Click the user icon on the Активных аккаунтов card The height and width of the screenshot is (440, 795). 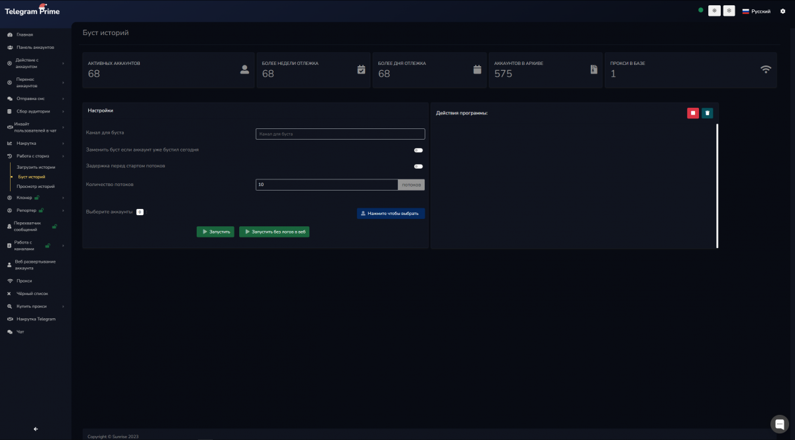(244, 69)
